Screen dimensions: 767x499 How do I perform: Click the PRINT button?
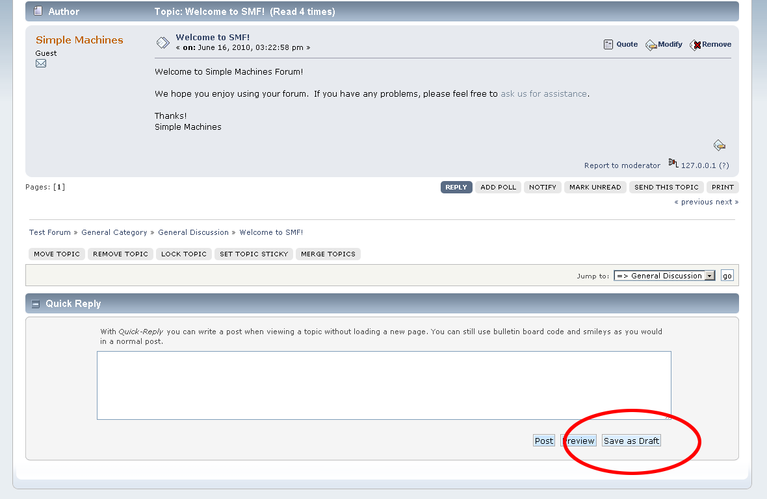[x=723, y=188]
